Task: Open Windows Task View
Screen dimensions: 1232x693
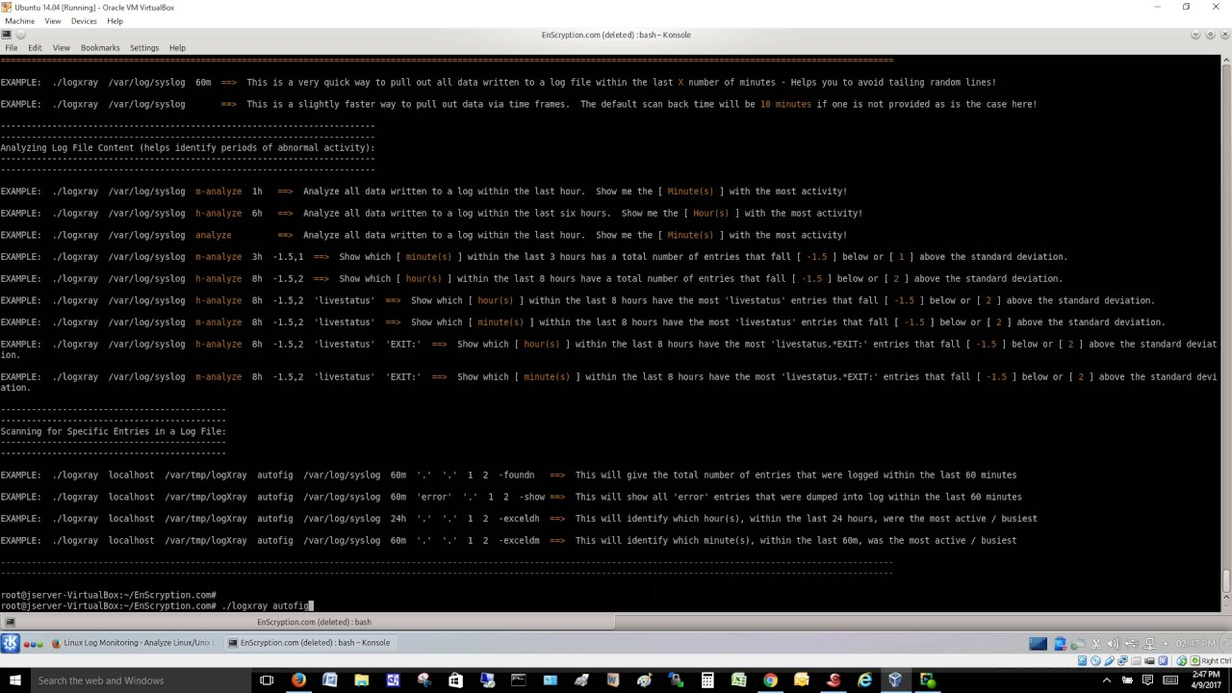Action: 267,680
